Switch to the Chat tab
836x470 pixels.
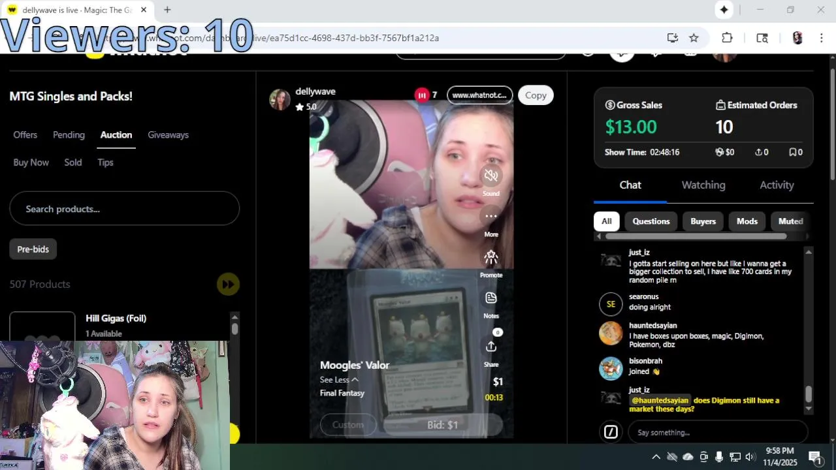(x=630, y=185)
